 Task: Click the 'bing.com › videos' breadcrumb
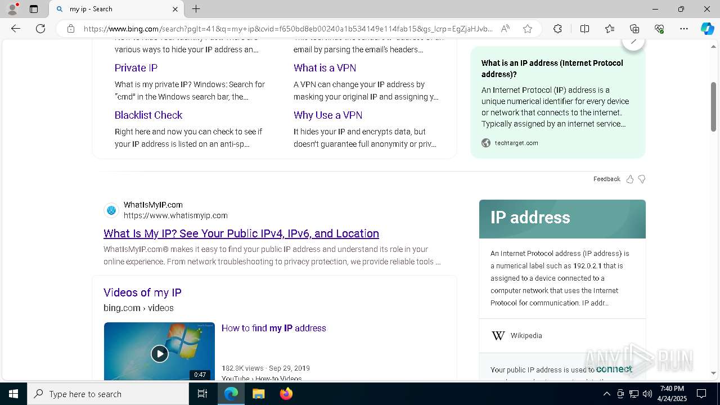138,308
